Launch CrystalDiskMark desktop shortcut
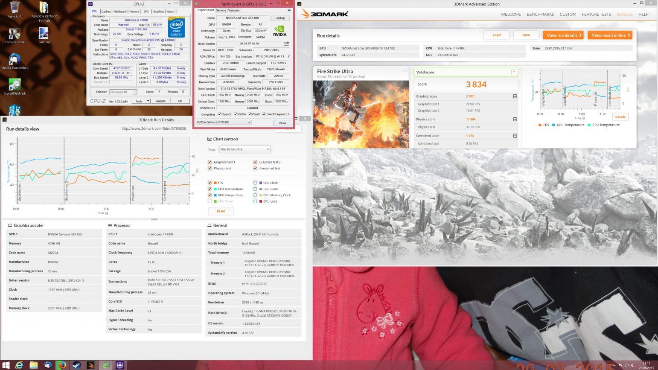 15,87
